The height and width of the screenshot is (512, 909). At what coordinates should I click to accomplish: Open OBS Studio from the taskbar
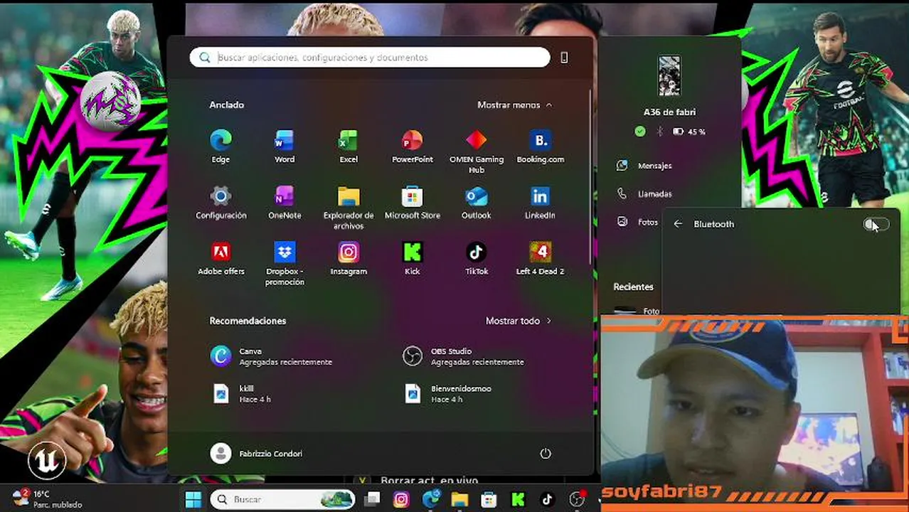577,499
